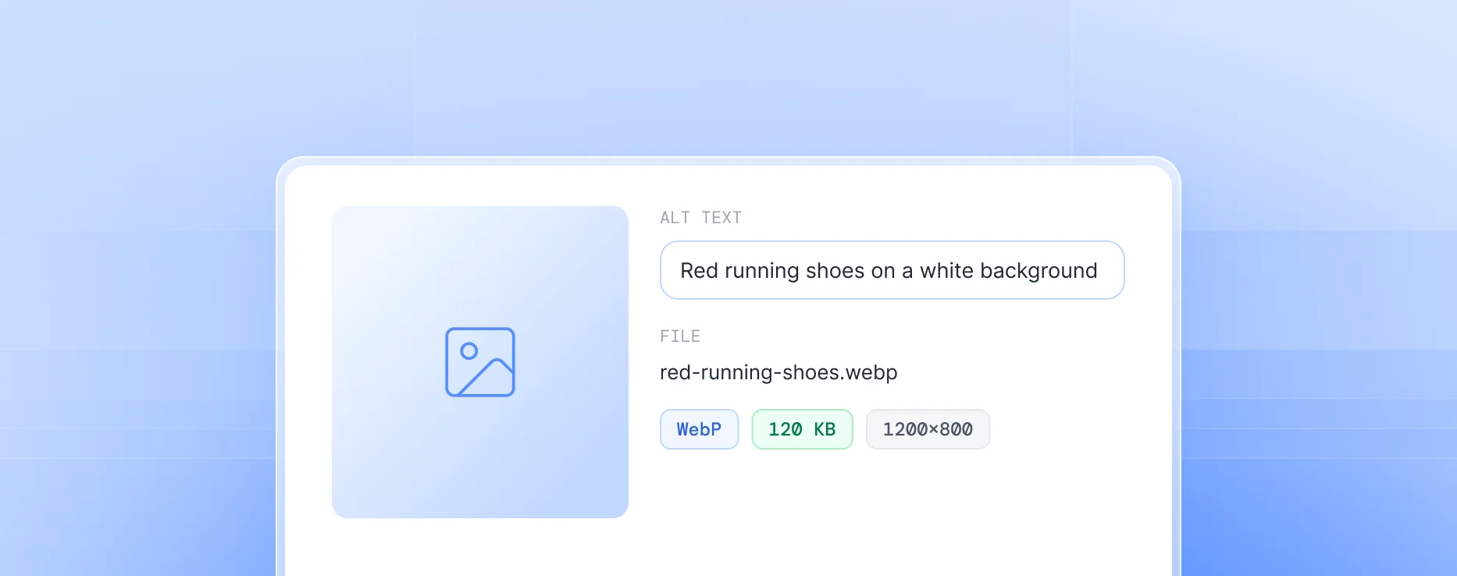The width and height of the screenshot is (1457, 576).
Task: Click the ALT TEXT label
Action: (x=700, y=218)
